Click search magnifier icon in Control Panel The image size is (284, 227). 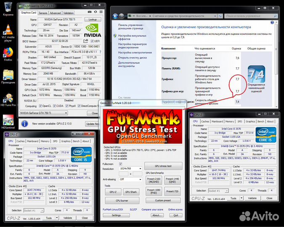click(x=275, y=16)
